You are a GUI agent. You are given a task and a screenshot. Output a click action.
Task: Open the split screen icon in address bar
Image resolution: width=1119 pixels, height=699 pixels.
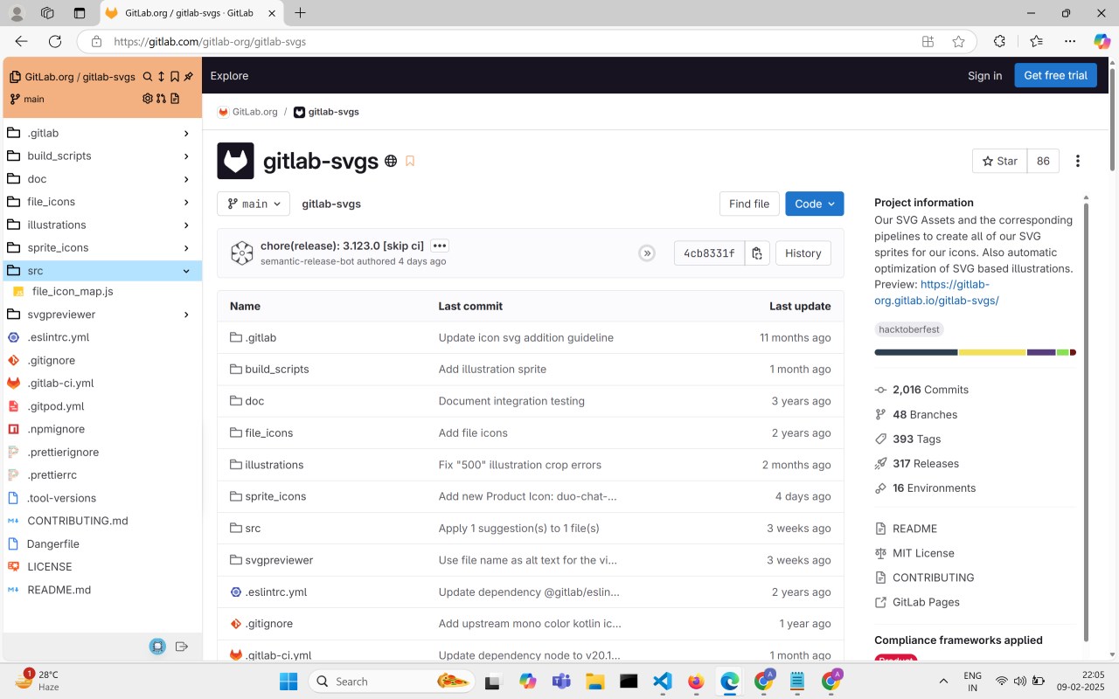pos(928,41)
